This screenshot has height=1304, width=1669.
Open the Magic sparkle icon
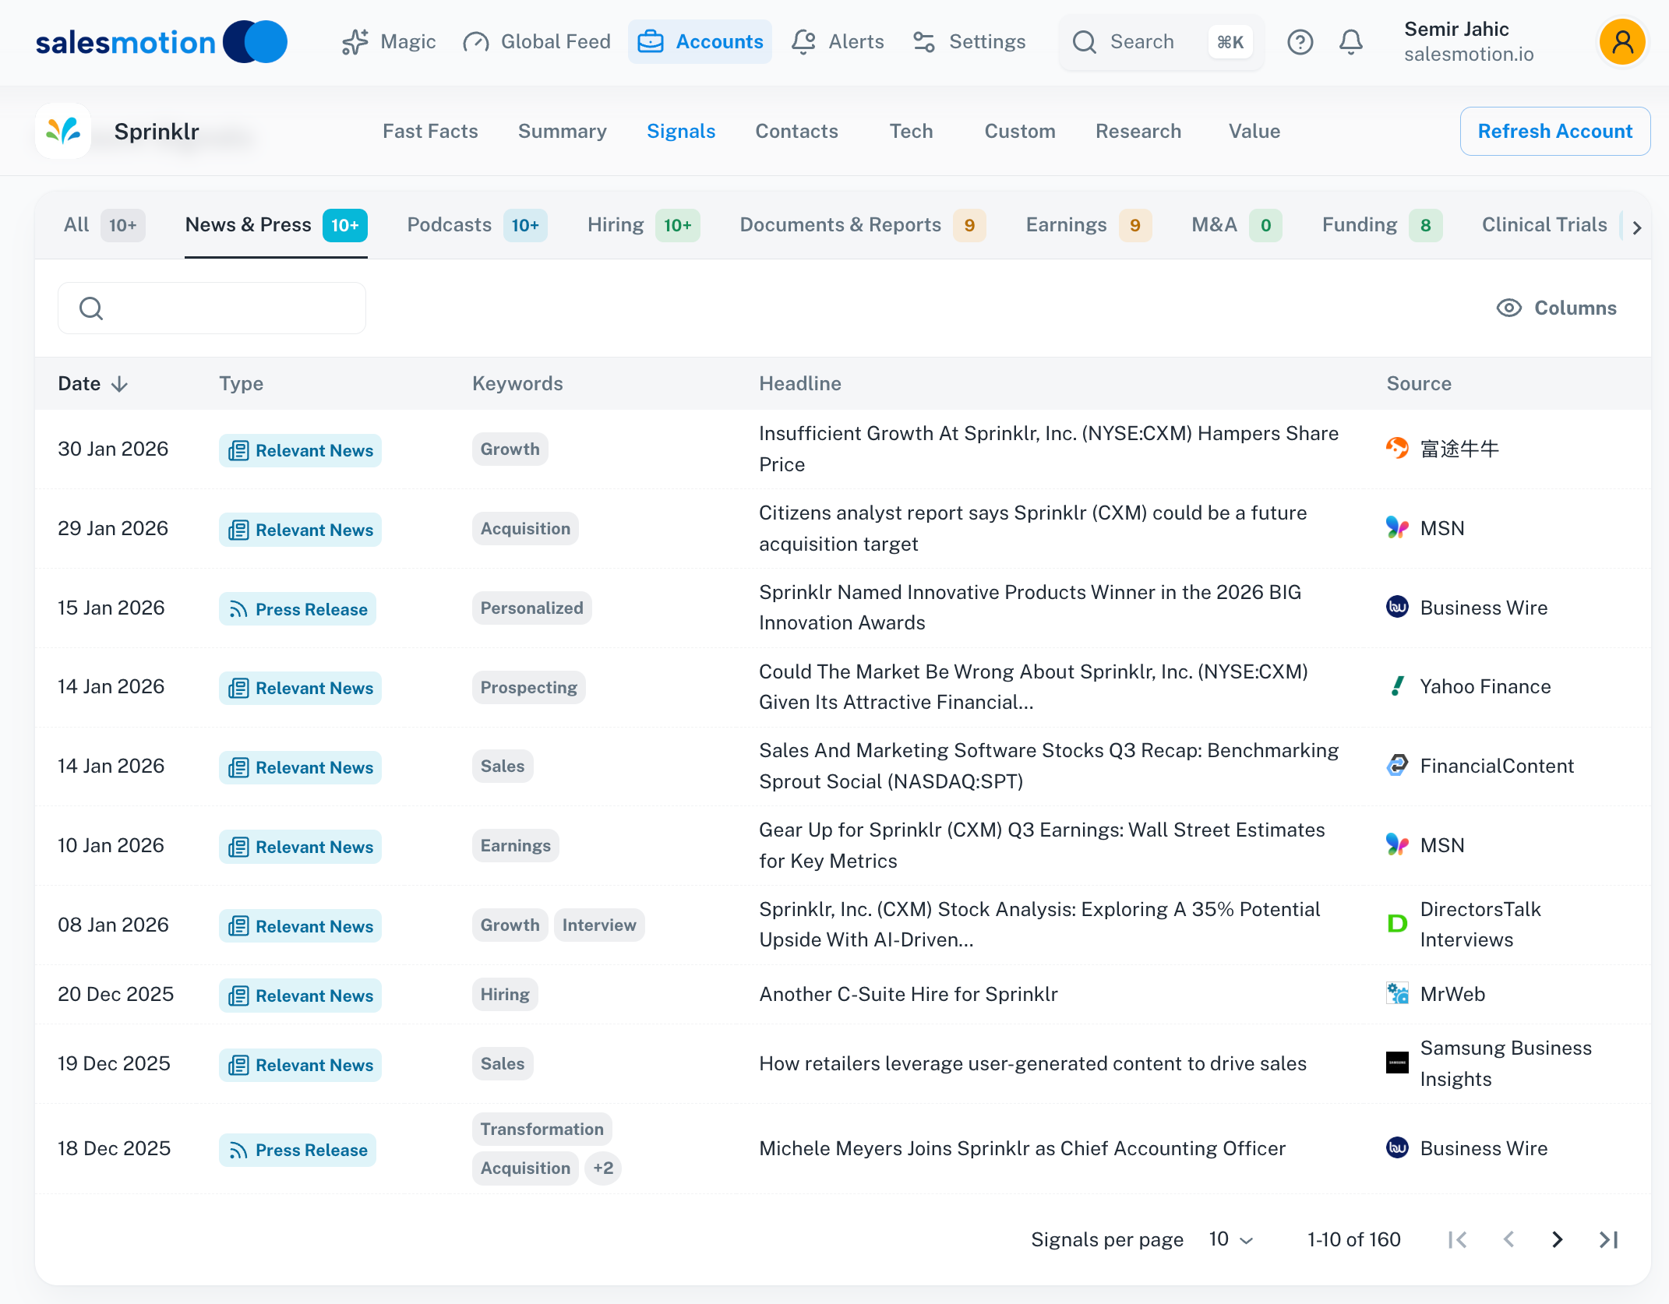(355, 42)
